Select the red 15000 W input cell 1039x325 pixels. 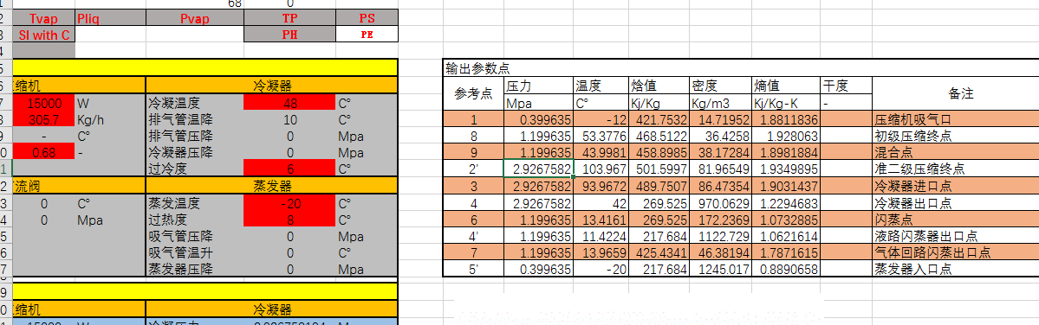coord(43,103)
